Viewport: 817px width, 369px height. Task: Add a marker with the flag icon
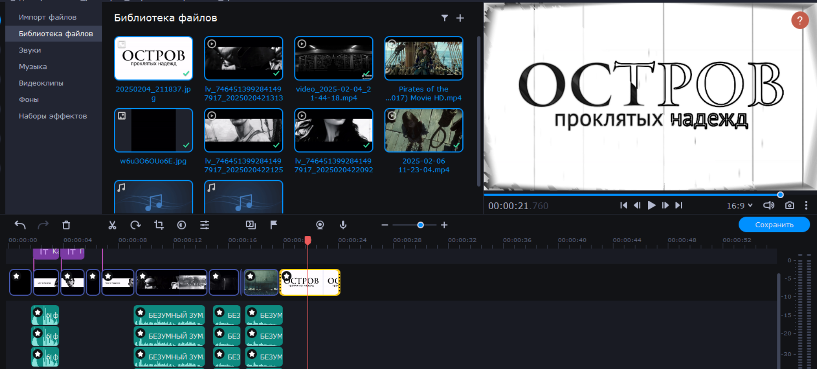pyautogui.click(x=273, y=225)
